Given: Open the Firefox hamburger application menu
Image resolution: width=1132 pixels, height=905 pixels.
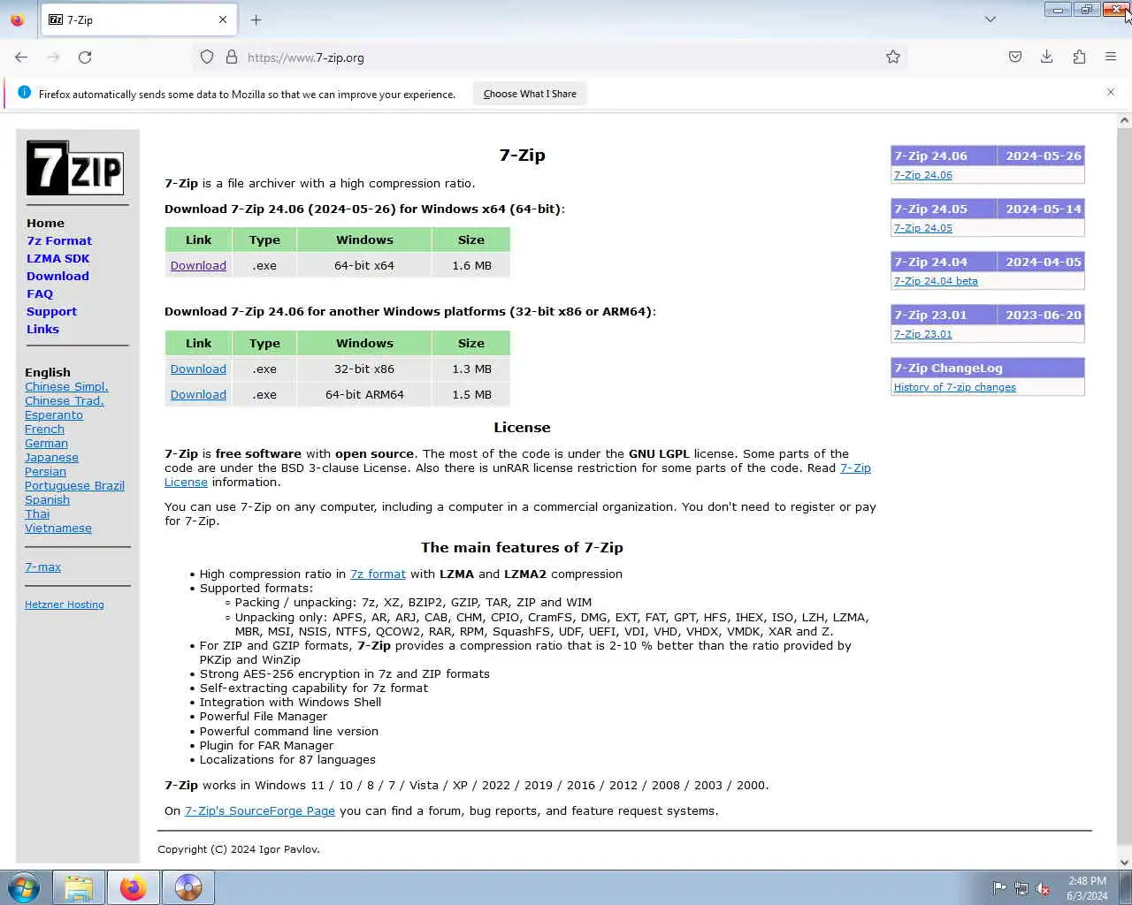Looking at the screenshot, I should click(x=1111, y=57).
